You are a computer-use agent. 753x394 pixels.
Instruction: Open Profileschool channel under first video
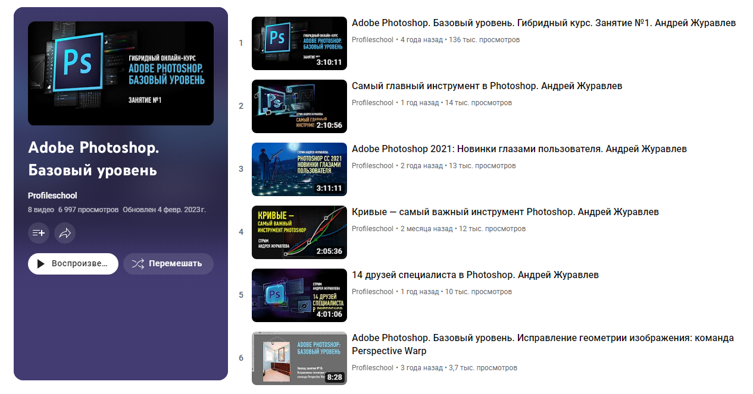[373, 40]
